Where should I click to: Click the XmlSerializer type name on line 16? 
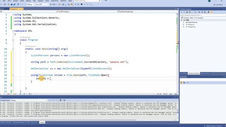point(40,68)
